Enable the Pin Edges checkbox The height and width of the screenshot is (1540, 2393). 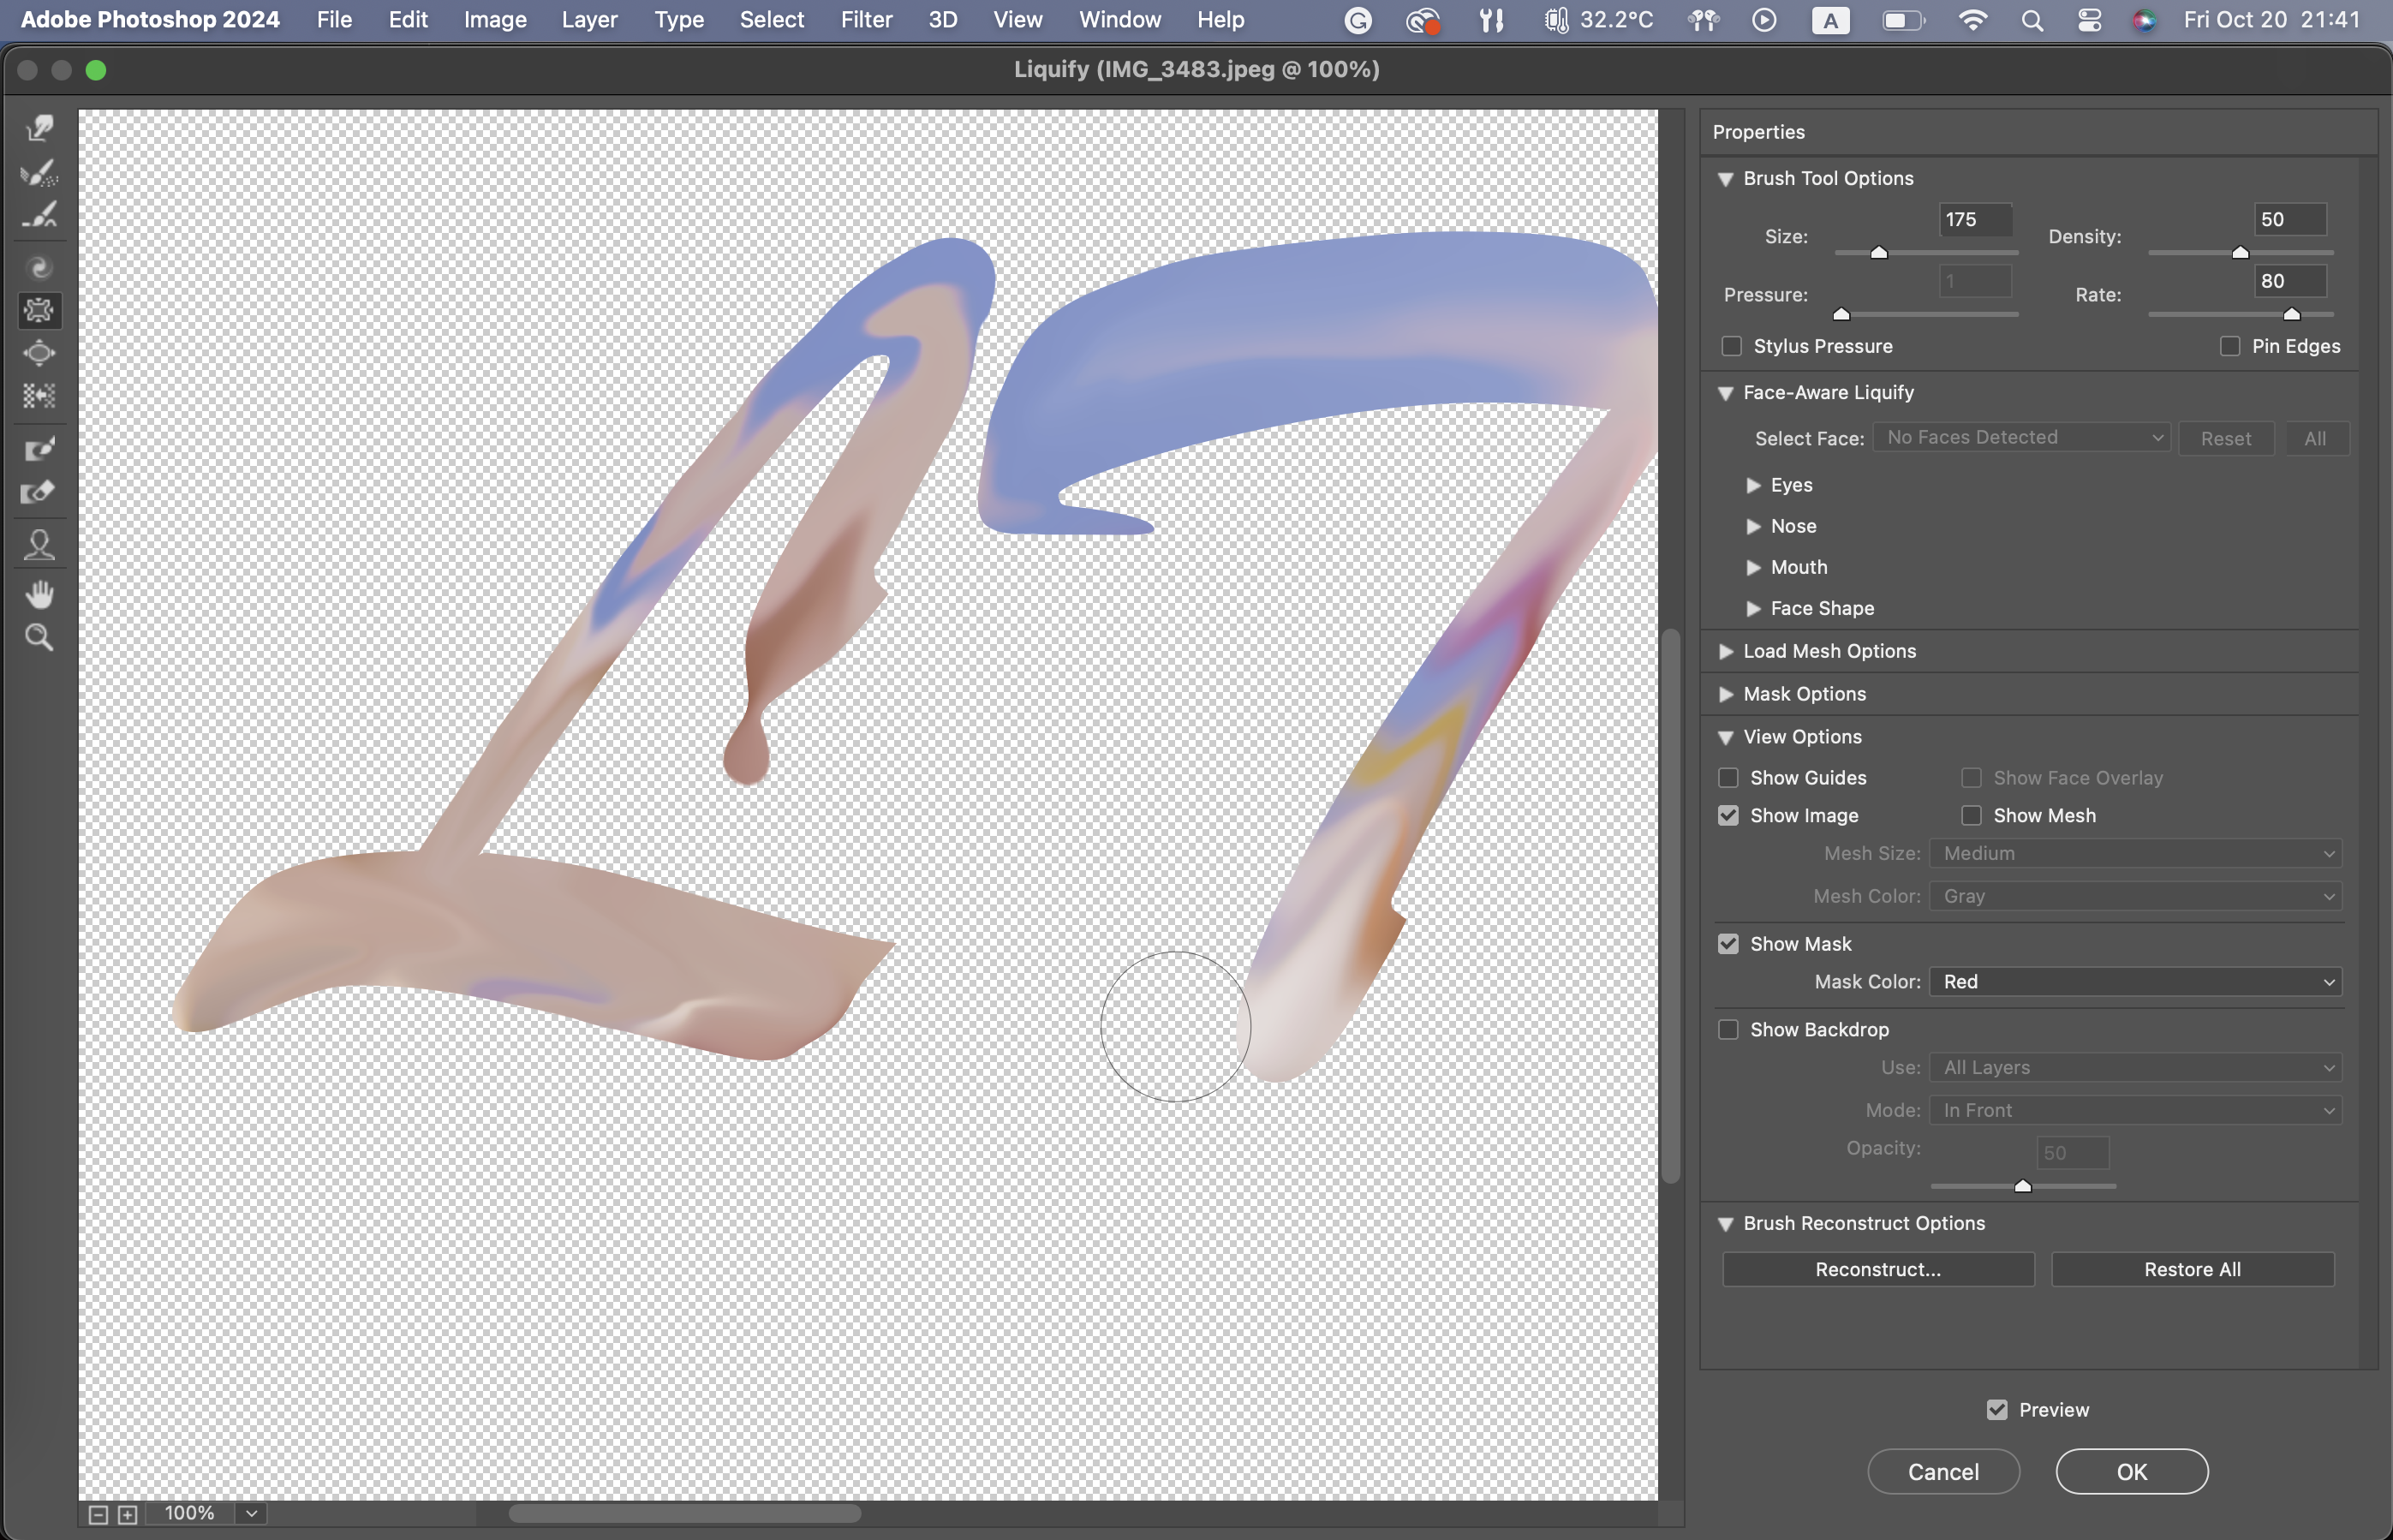tap(2229, 346)
